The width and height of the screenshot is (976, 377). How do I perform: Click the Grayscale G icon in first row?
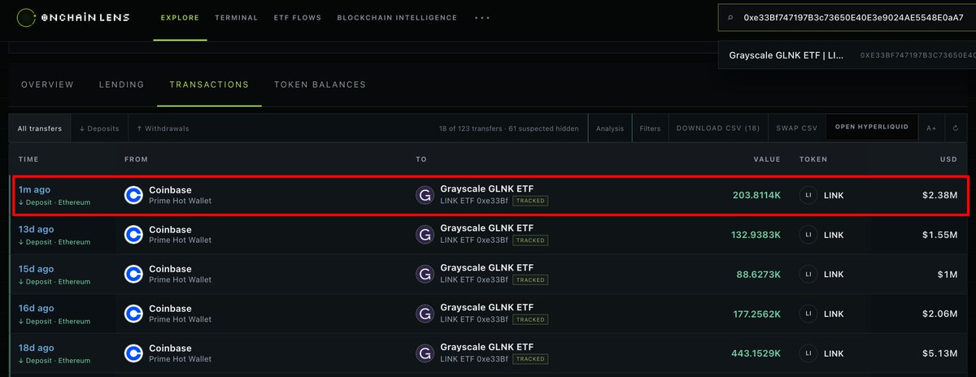pyautogui.click(x=425, y=195)
